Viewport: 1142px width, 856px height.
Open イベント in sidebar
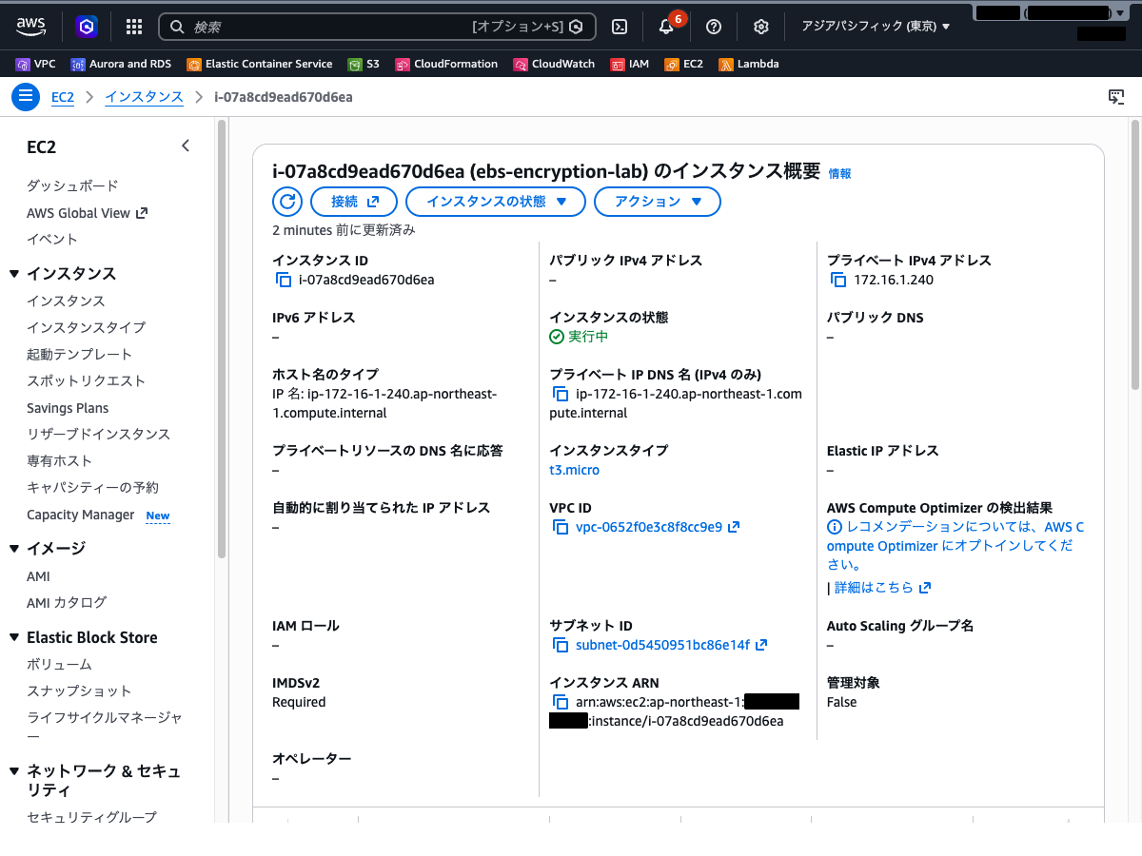tap(52, 239)
